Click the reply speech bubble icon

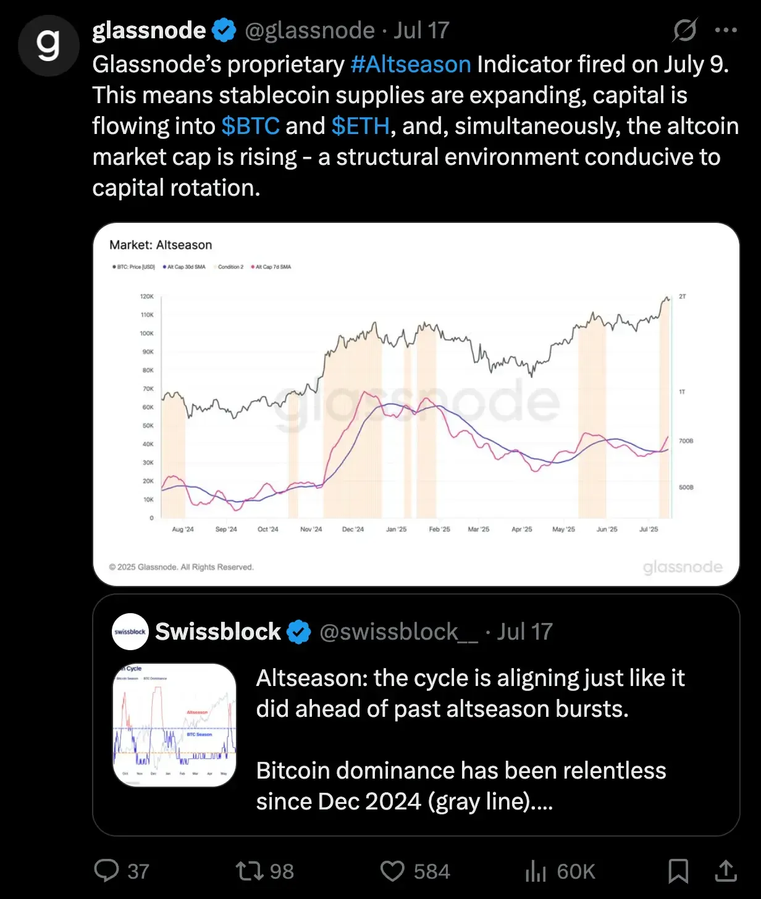click(x=106, y=871)
